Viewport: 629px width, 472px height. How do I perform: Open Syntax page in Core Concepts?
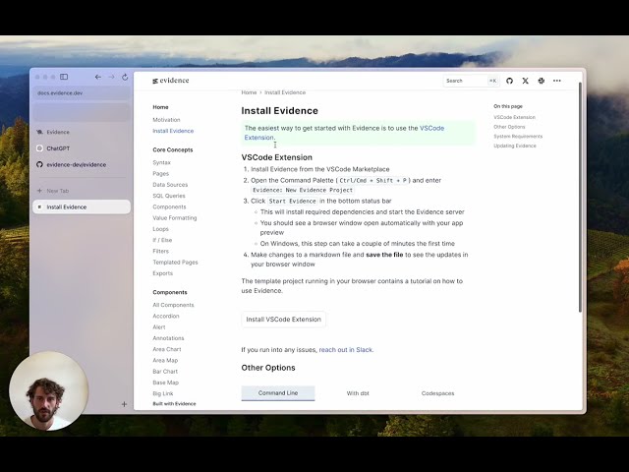coord(161,162)
